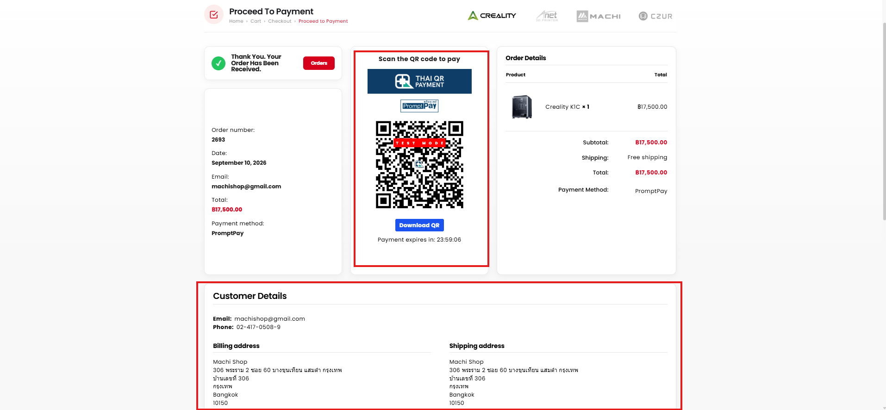This screenshot has width=886, height=410.
Task: Select billing postal code 10150
Action: [x=220, y=403]
